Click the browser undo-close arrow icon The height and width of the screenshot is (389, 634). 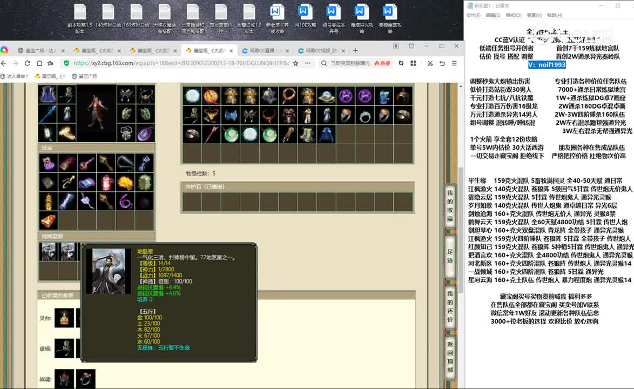click(442, 63)
